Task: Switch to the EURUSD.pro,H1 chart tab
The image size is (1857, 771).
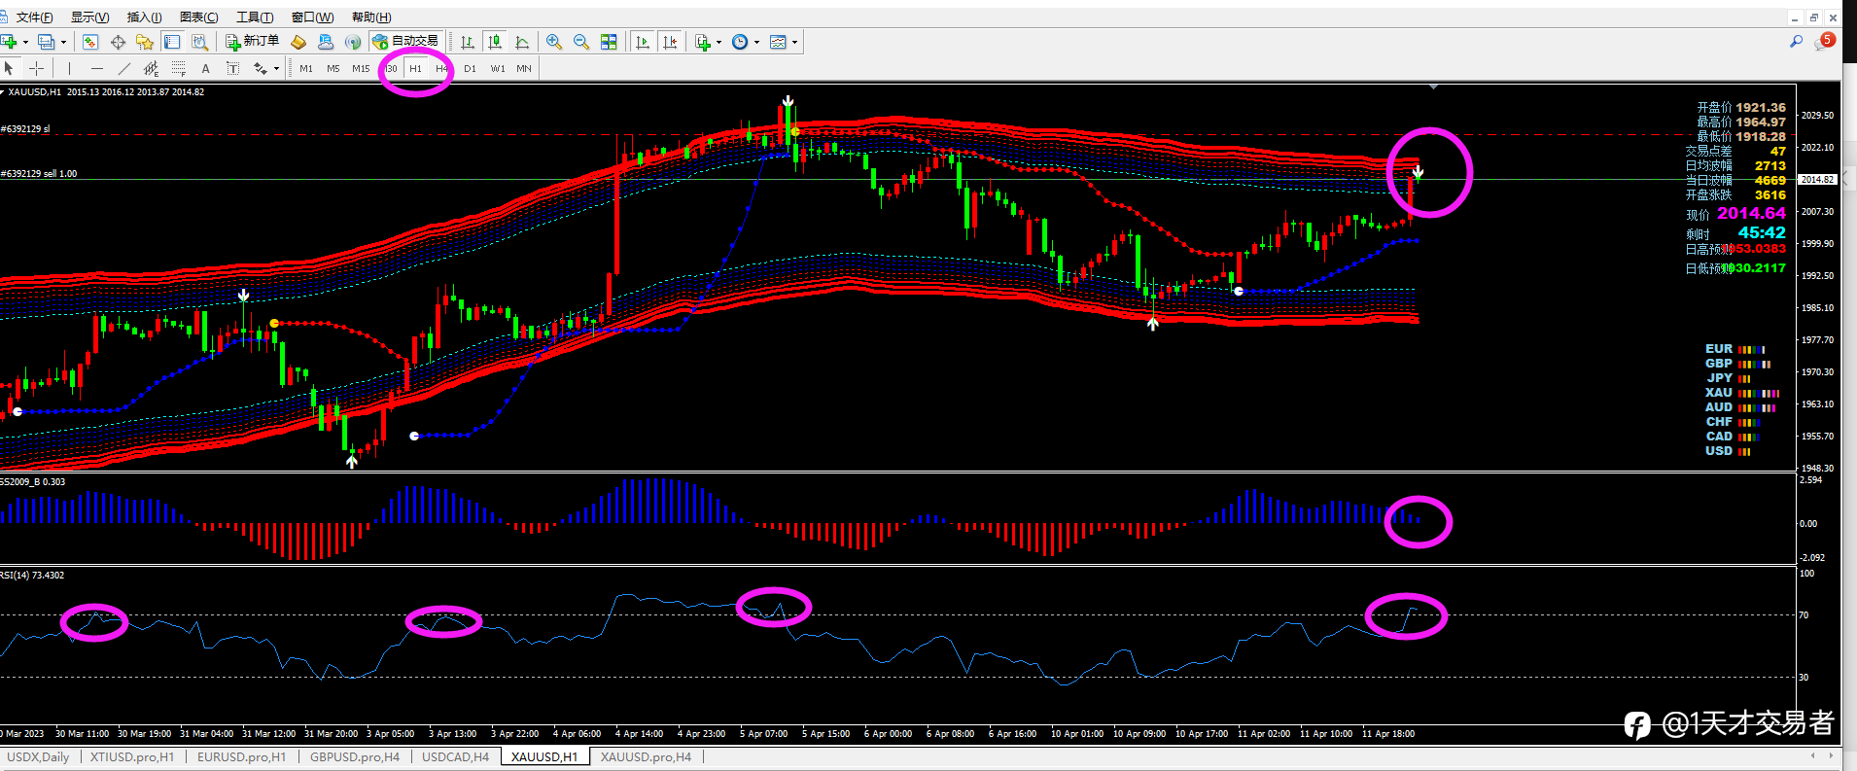Action: (242, 757)
